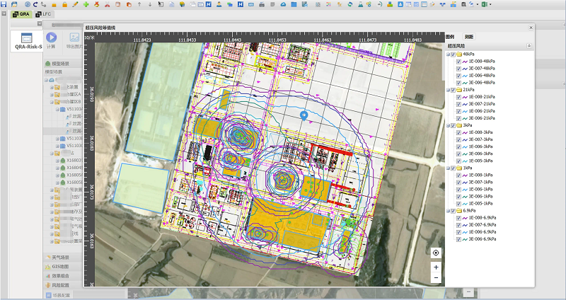Collapse the 超压风险 panel header chevron
This screenshot has width=566, height=300.
pos(529,46)
